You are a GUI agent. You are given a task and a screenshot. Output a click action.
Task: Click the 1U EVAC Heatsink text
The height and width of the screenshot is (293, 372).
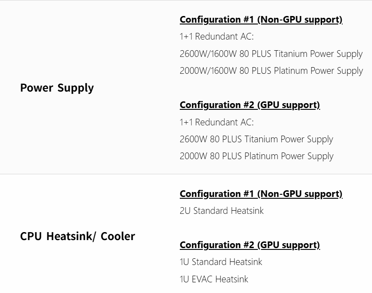(214, 279)
